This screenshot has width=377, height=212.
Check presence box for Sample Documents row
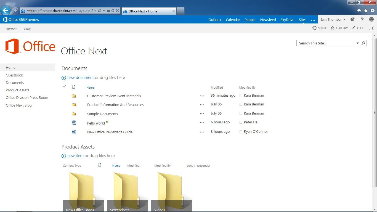pyautogui.click(x=241, y=113)
